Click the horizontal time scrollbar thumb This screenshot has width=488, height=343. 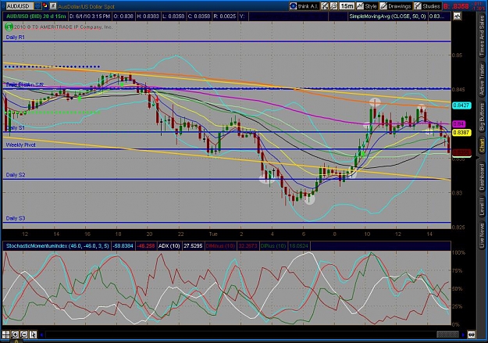(x=447, y=335)
